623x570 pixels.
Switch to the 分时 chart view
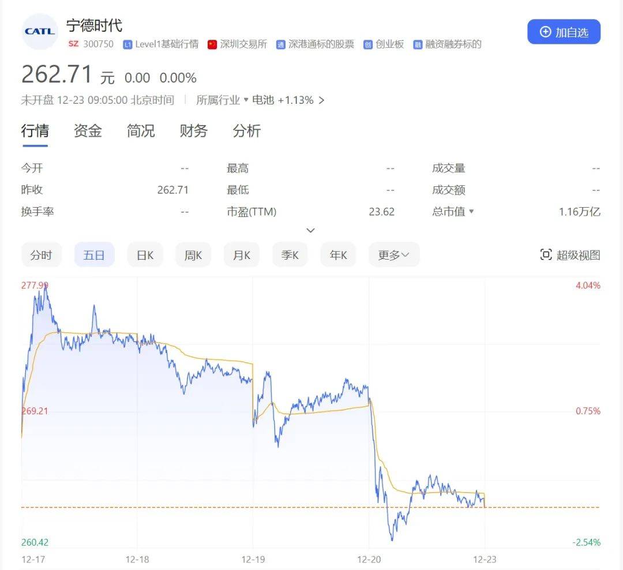[x=41, y=254]
